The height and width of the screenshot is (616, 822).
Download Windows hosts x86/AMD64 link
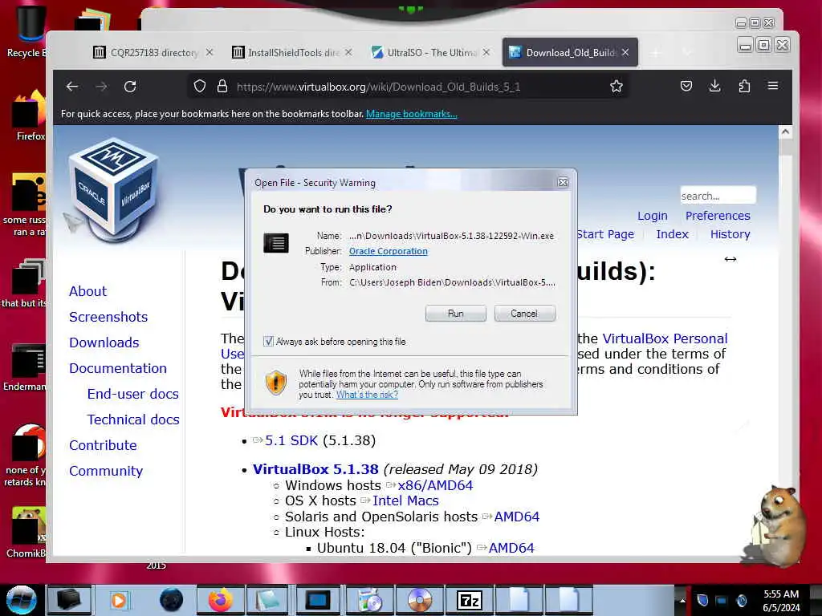(x=435, y=485)
